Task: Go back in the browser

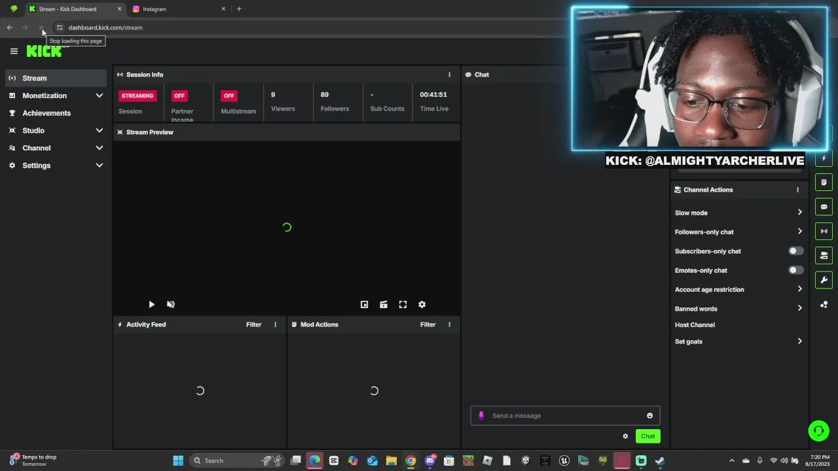Action: coord(9,27)
